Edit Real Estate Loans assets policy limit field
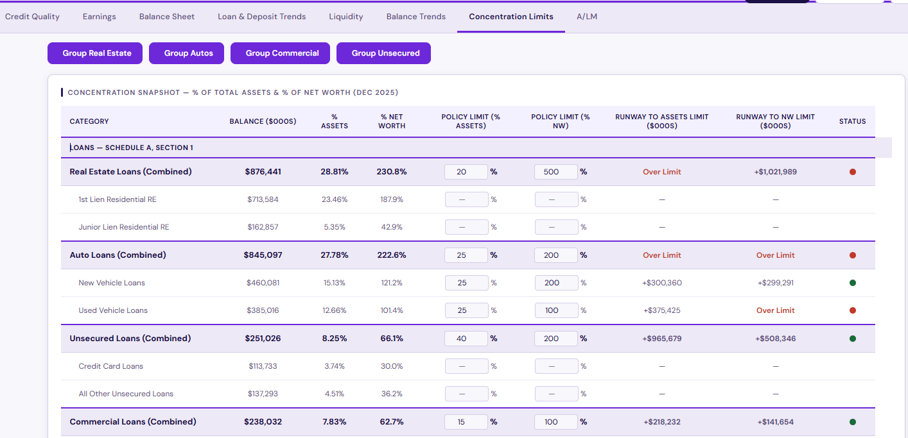The image size is (908, 438). [466, 172]
